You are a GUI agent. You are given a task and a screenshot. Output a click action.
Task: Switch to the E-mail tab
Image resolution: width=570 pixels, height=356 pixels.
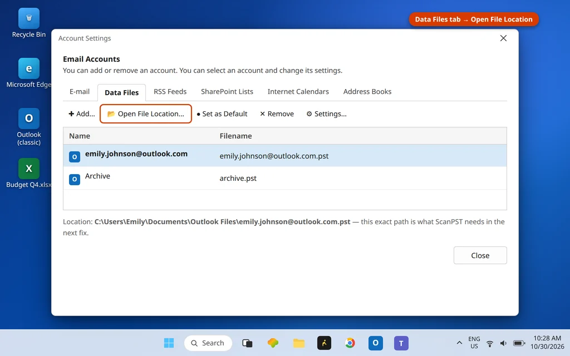[x=80, y=92]
